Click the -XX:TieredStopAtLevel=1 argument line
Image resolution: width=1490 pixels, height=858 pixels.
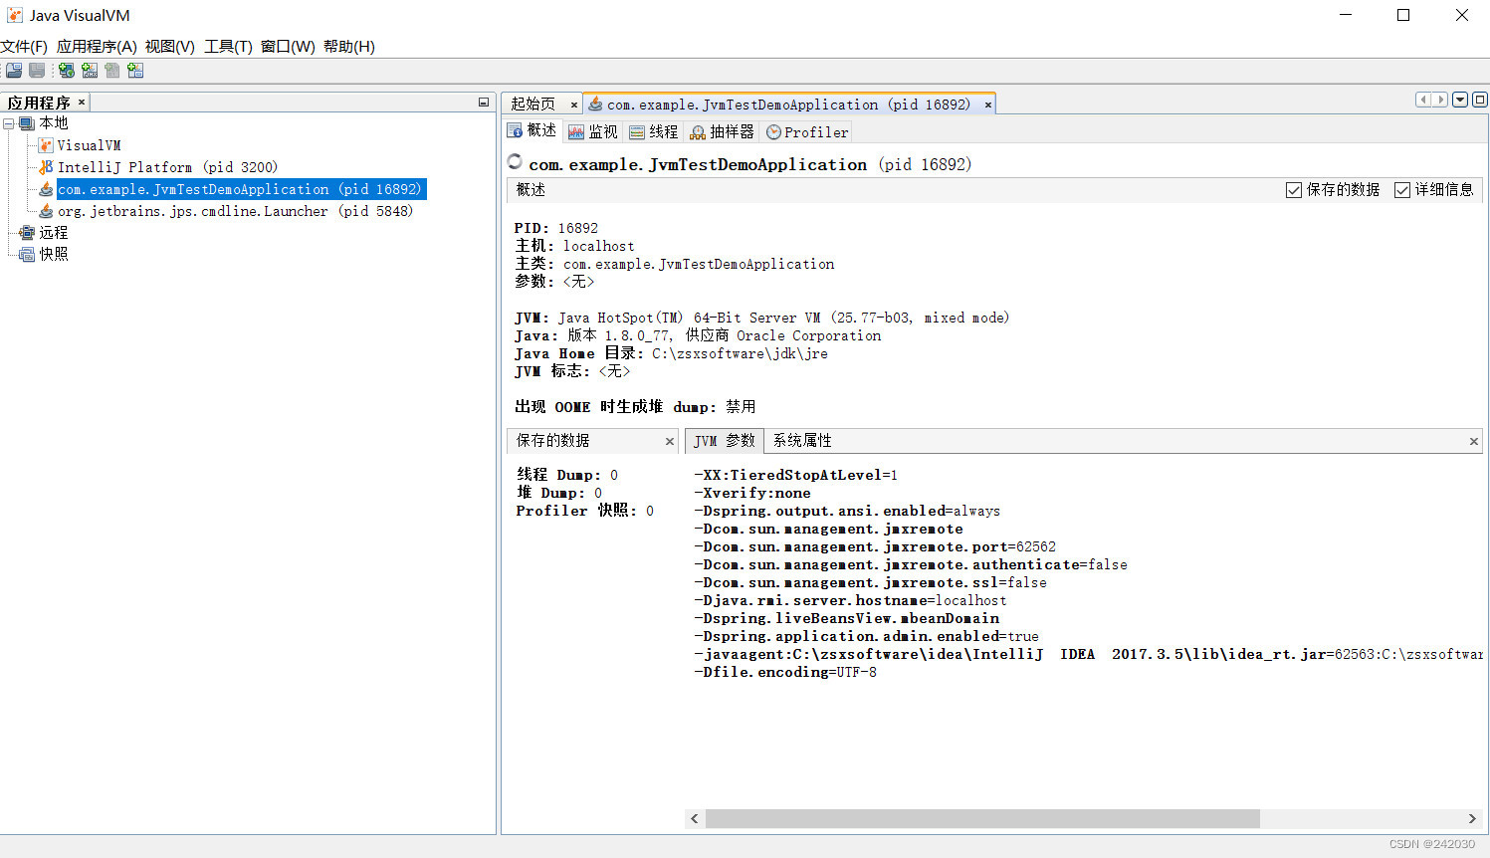[x=795, y=475]
